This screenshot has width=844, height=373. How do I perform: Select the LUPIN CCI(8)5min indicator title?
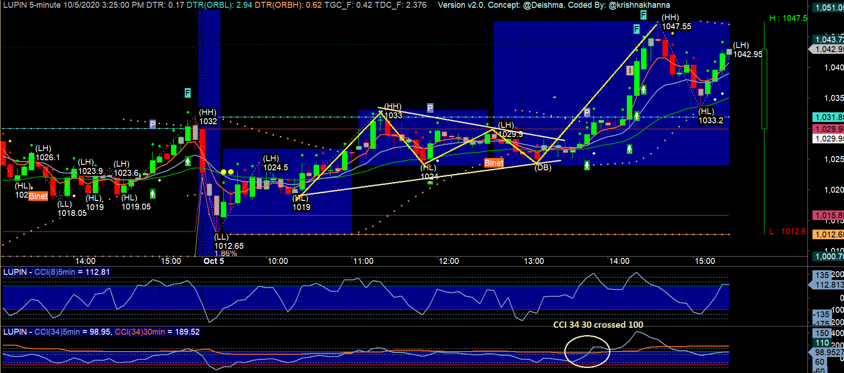[56, 272]
